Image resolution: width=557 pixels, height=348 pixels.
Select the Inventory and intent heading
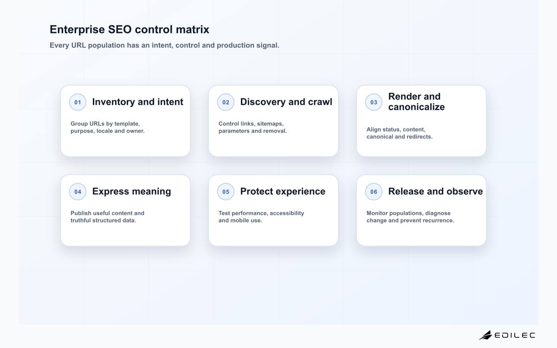coord(138,102)
